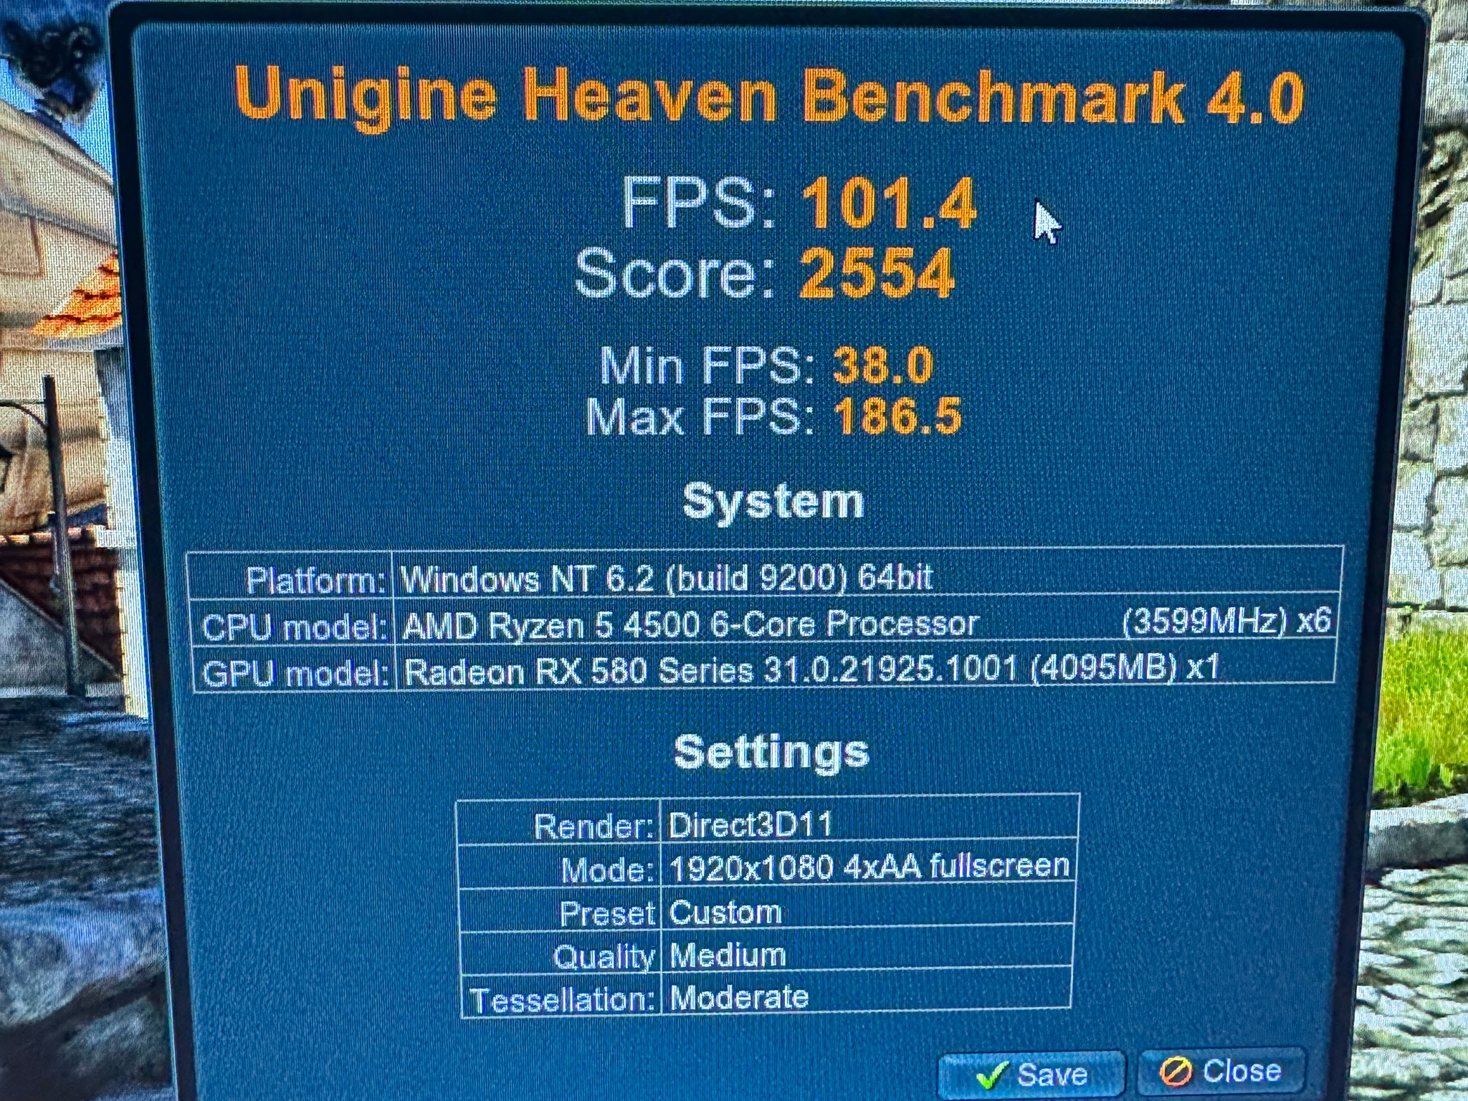Click the Save button
The height and width of the screenshot is (1101, 1468).
click(1032, 1074)
